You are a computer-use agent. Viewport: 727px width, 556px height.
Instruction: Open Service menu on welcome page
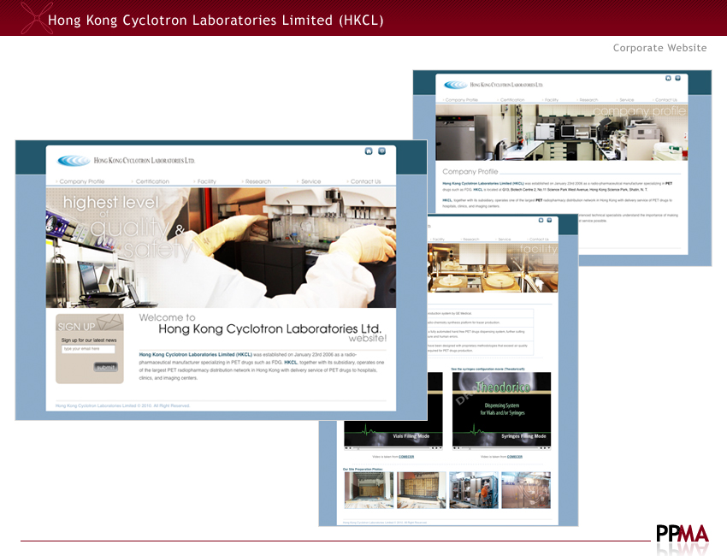pyautogui.click(x=310, y=181)
